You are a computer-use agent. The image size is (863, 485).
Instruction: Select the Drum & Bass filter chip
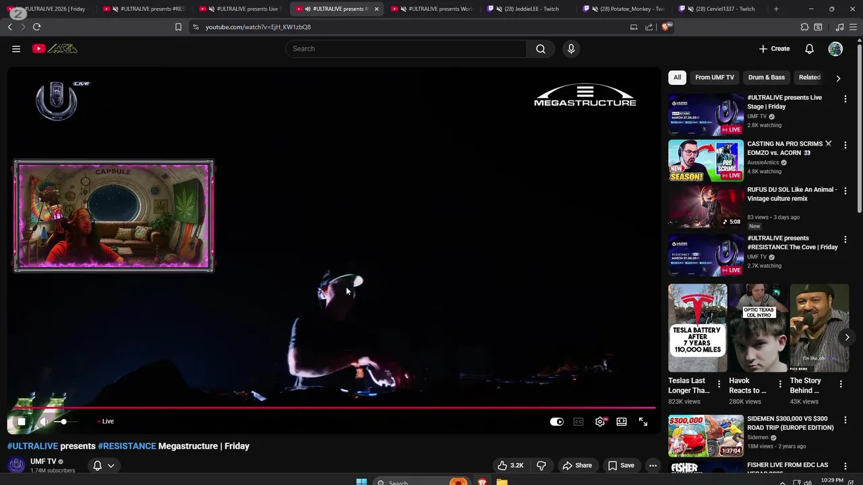point(767,77)
